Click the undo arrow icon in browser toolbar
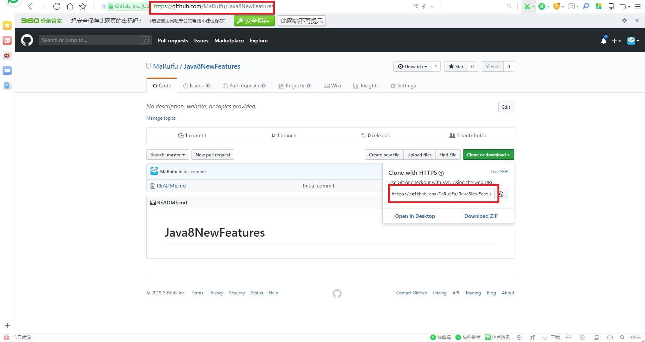 point(623,6)
